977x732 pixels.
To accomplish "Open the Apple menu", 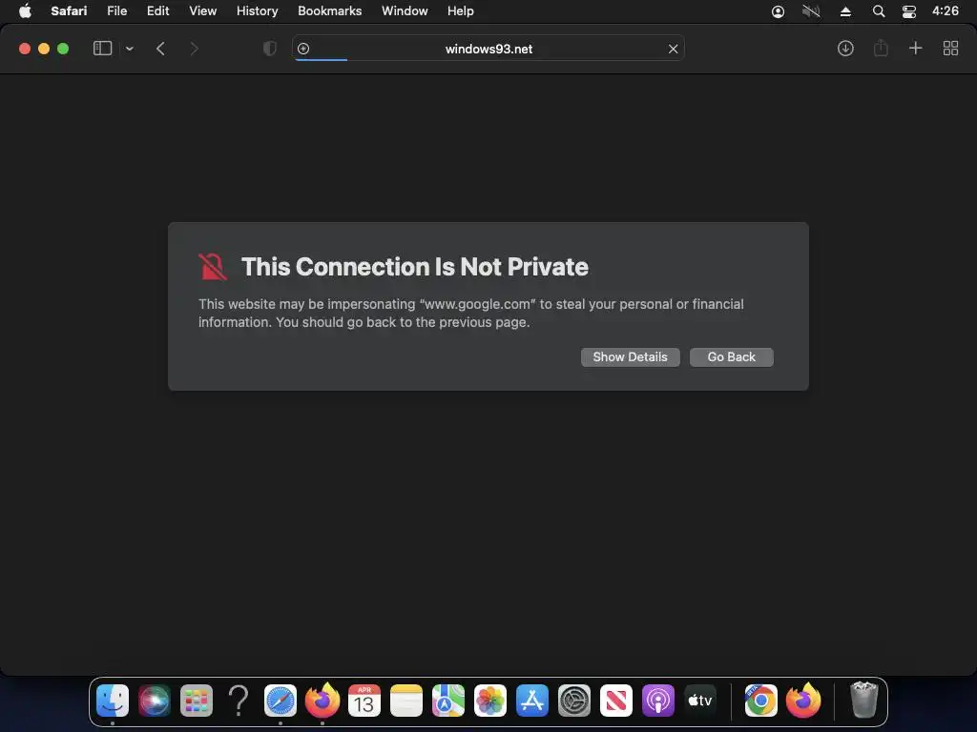I will point(25,11).
